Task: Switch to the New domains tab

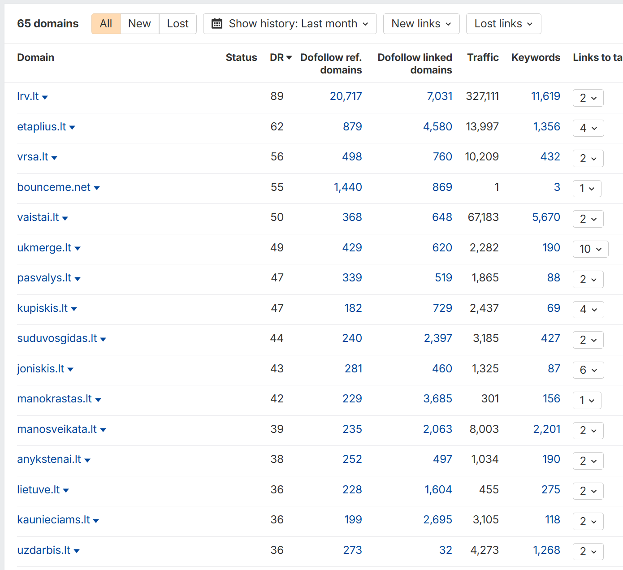Action: pos(139,24)
